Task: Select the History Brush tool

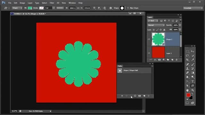Action: click(193, 68)
